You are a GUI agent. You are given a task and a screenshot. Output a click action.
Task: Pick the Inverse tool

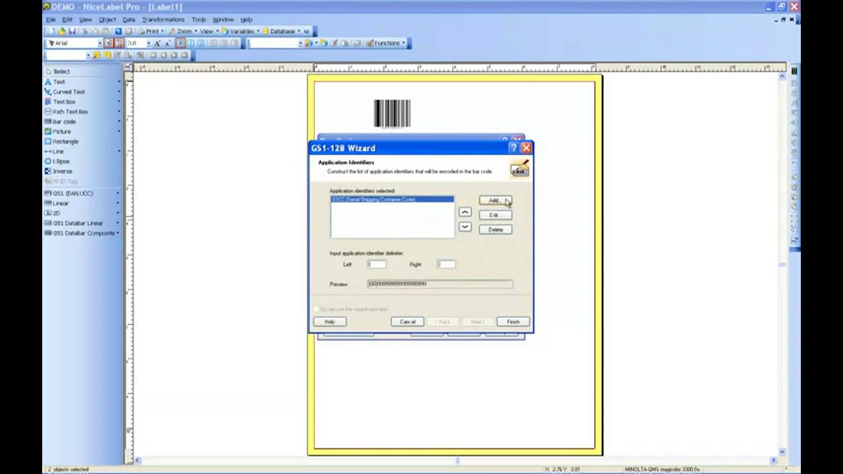tap(59, 171)
